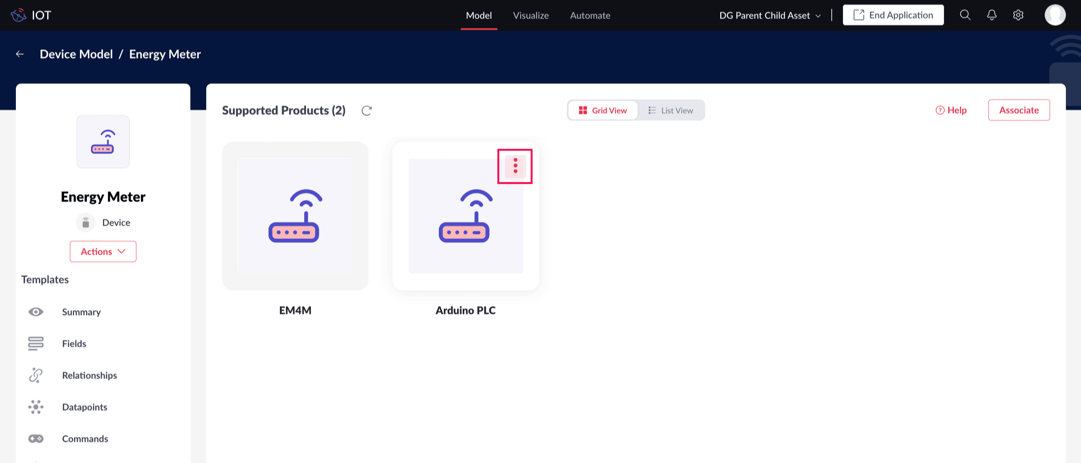Refresh the Supported Products list
This screenshot has height=463, width=1081.
366,110
